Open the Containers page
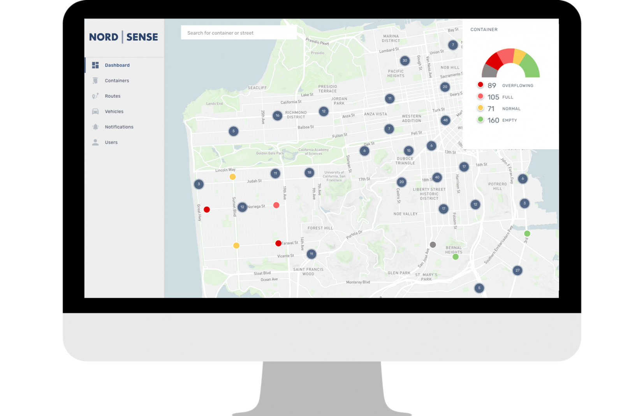This screenshot has height=416, width=623. [x=125, y=81]
